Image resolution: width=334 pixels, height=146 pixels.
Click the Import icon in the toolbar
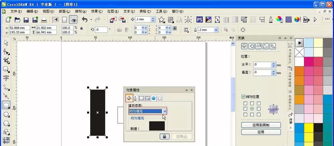click(x=113, y=20)
